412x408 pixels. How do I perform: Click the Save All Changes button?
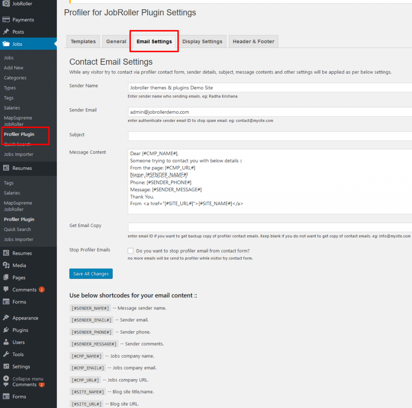point(91,274)
